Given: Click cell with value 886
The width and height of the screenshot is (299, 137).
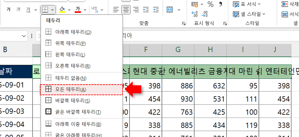Looking at the screenshot, I should coord(178,85).
